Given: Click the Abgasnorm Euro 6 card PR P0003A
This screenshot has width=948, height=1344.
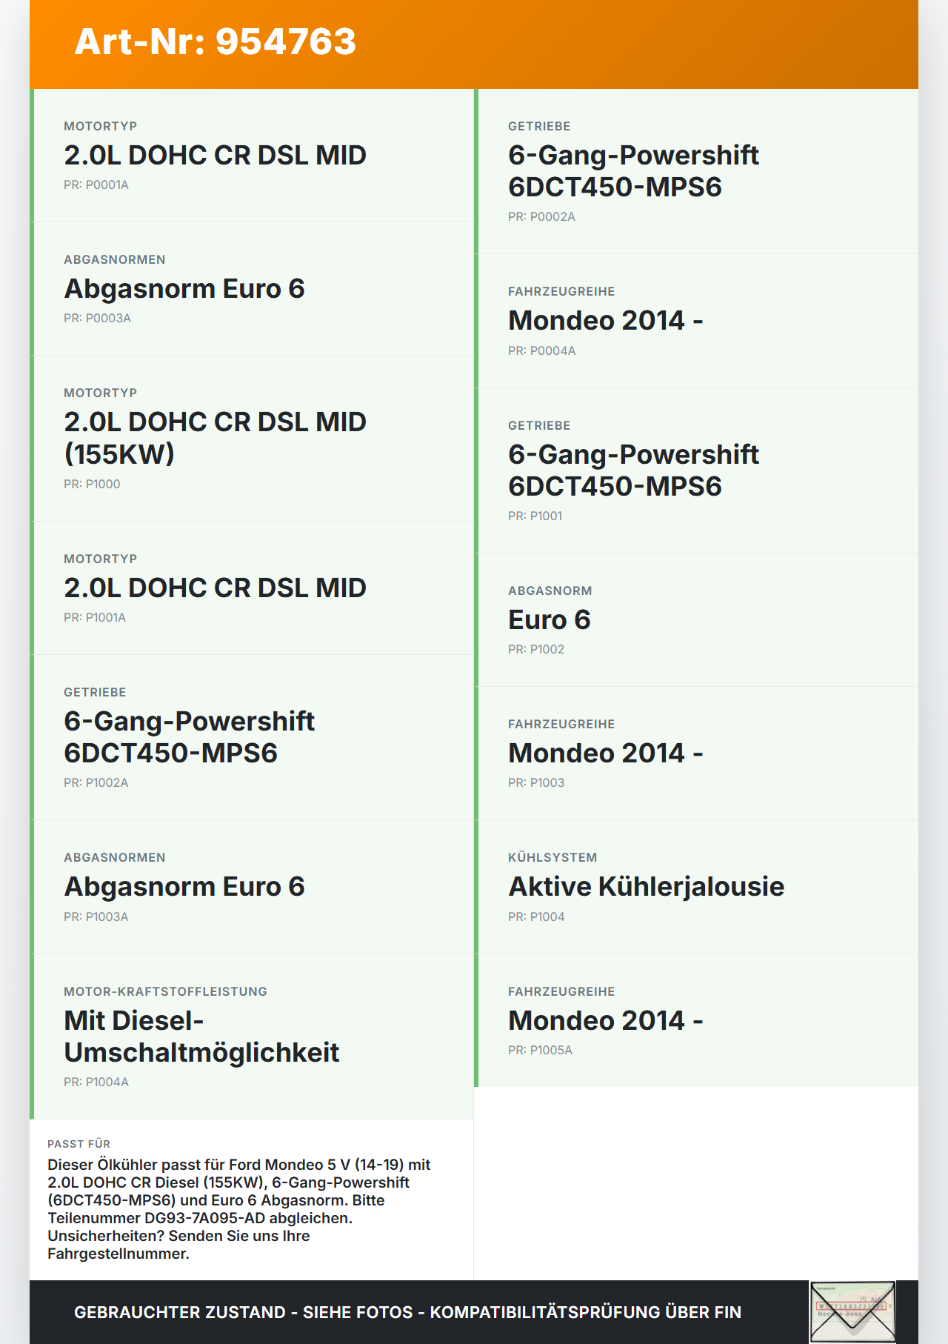Looking at the screenshot, I should [x=253, y=289].
